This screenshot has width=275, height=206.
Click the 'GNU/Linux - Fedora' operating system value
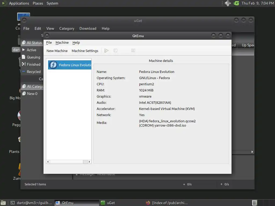154,78
